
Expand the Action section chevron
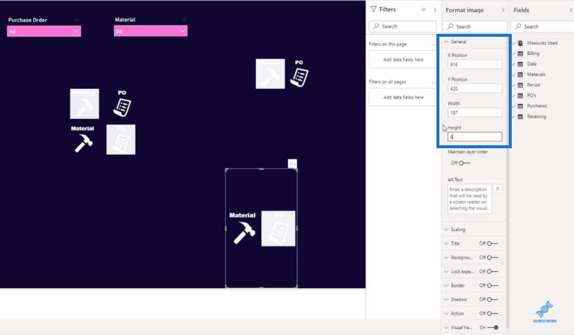click(x=447, y=314)
